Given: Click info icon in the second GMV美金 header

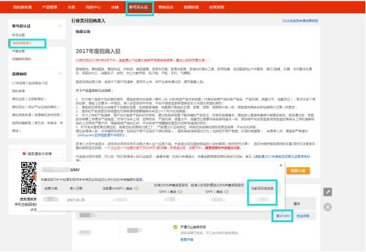Looking at the screenshot, I should (x=180, y=192).
